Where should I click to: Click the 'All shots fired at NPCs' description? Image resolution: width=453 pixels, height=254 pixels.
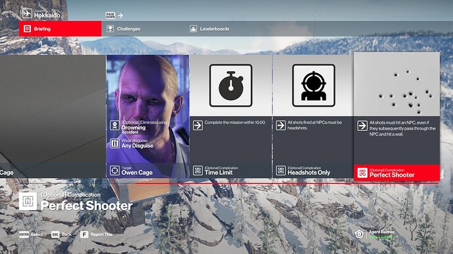(314, 125)
